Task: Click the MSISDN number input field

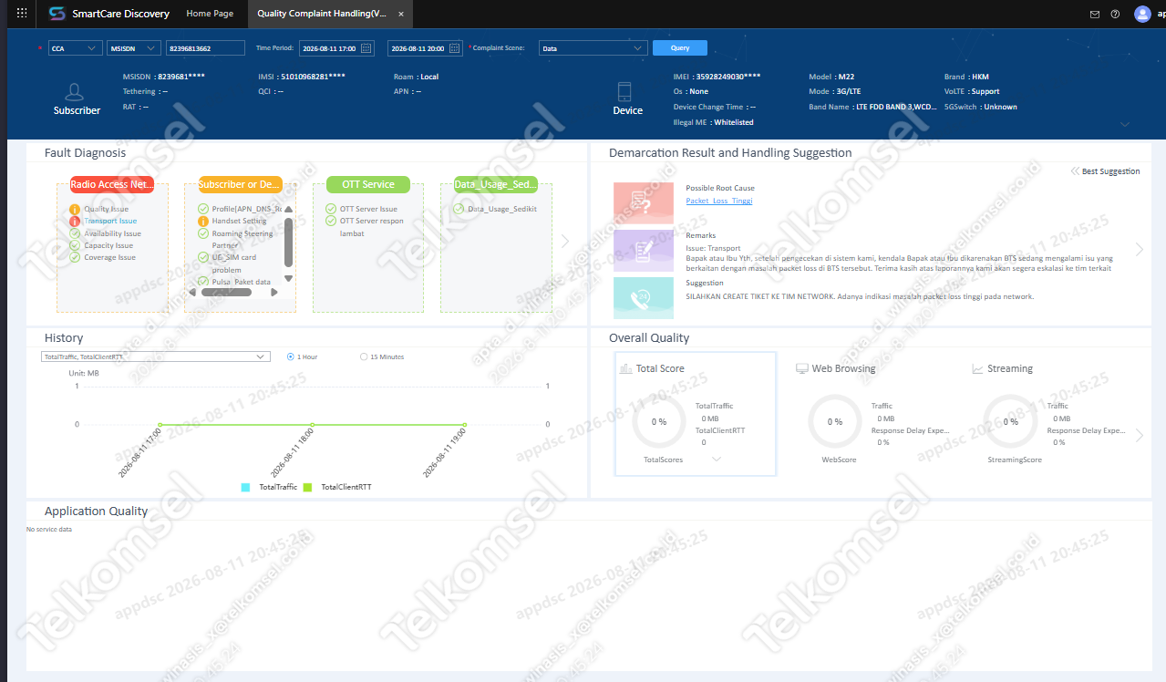Action: (205, 48)
